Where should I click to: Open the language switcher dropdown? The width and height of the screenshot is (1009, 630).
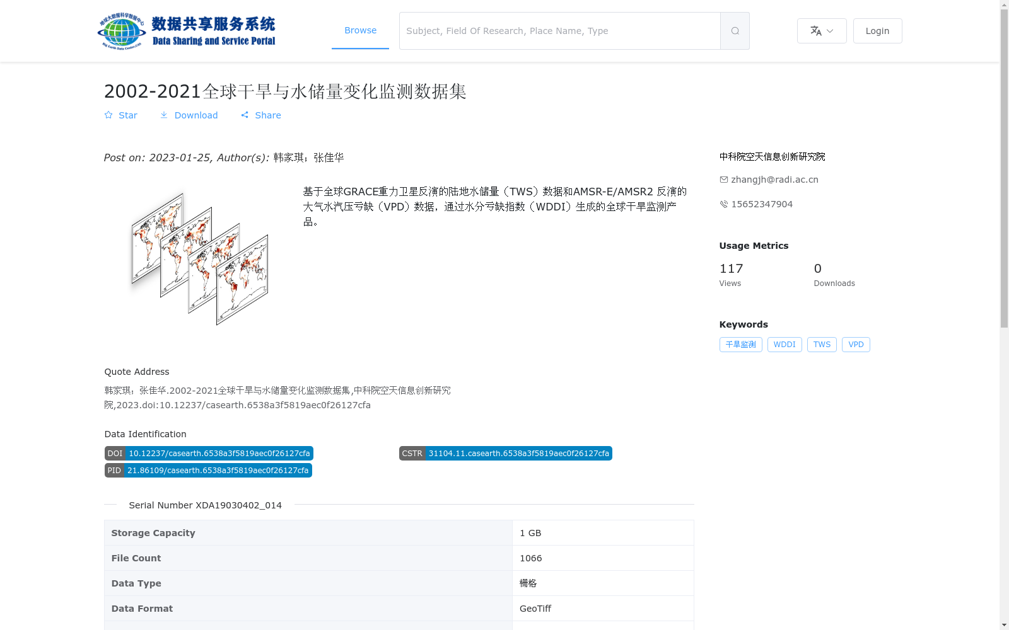[x=822, y=31]
